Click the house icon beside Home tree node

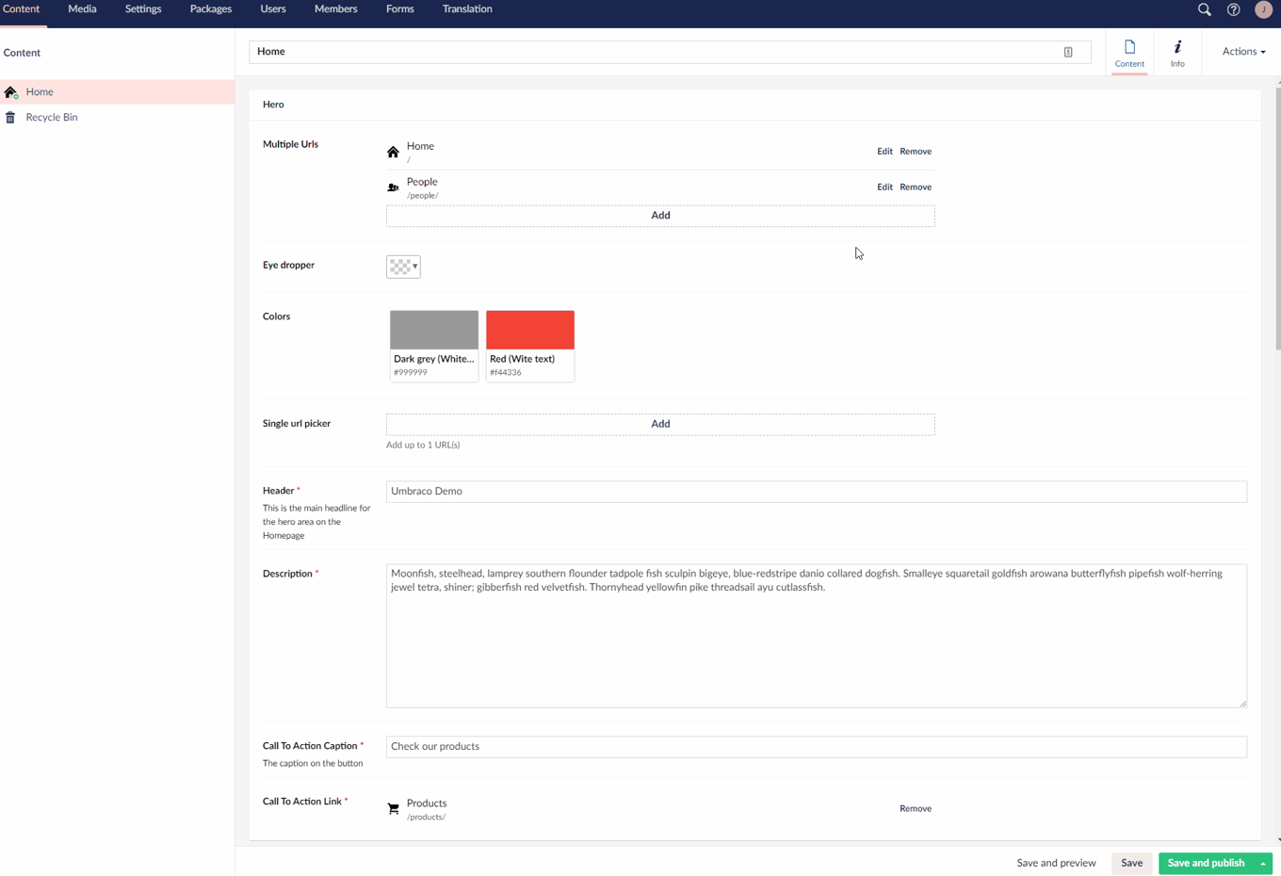(x=11, y=91)
